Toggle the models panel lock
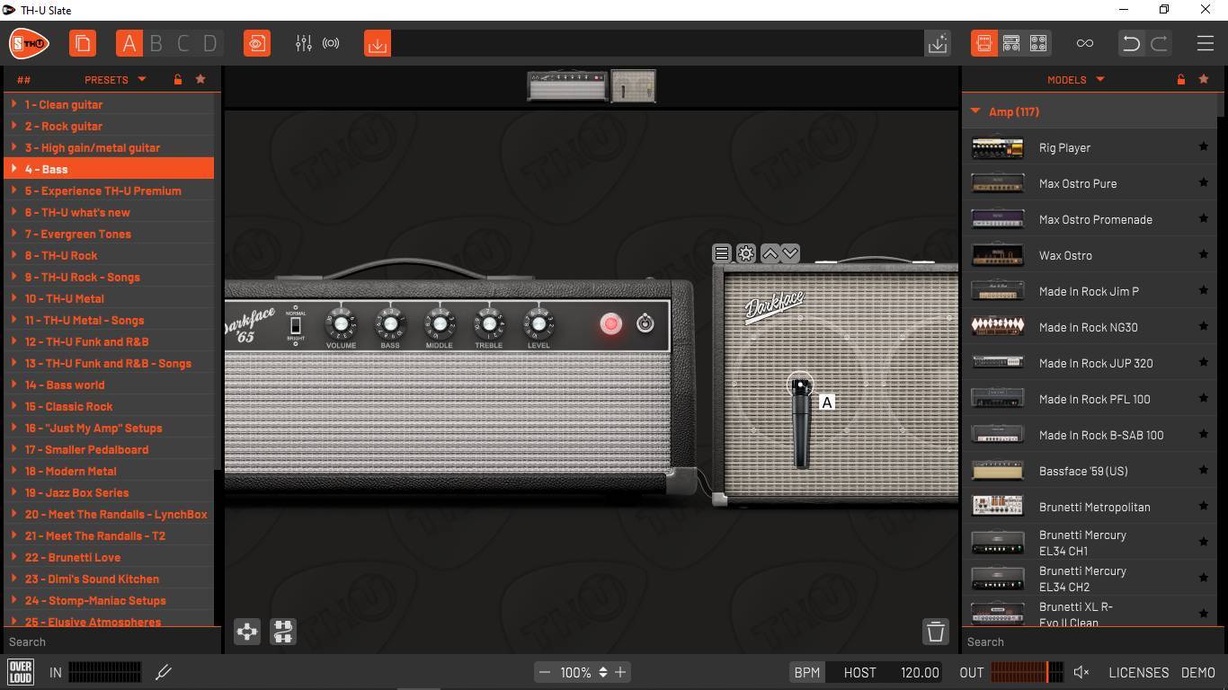Image resolution: width=1228 pixels, height=690 pixels. (x=1181, y=79)
